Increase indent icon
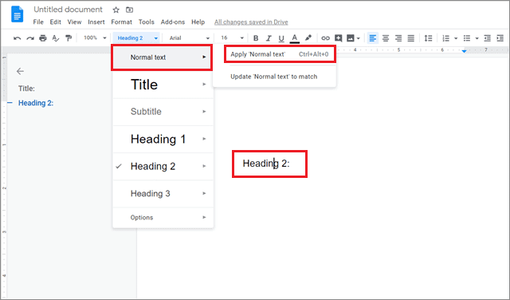The width and height of the screenshot is (510, 300). coord(500,38)
